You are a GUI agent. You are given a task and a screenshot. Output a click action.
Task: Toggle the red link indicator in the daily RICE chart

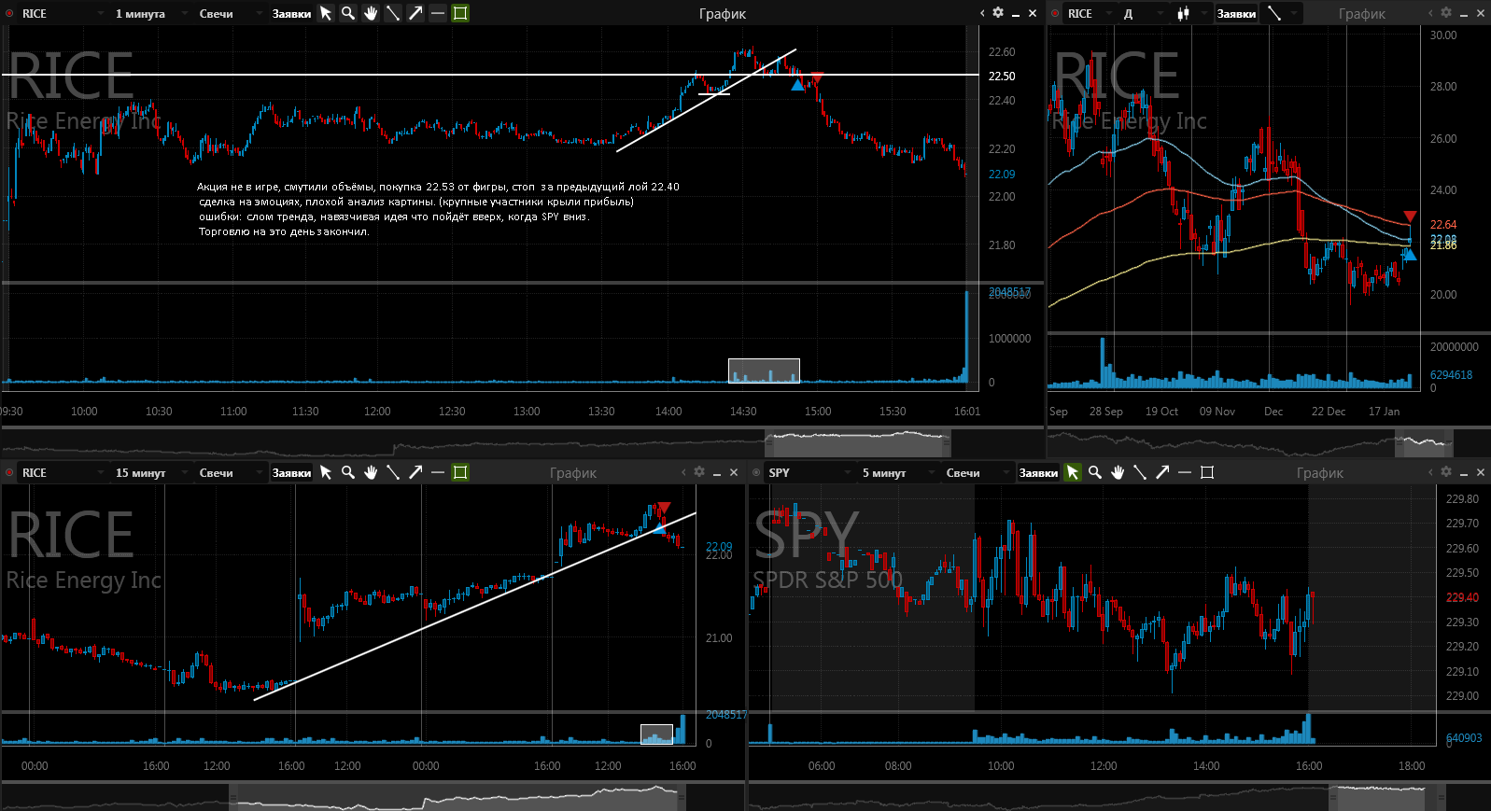(1055, 13)
